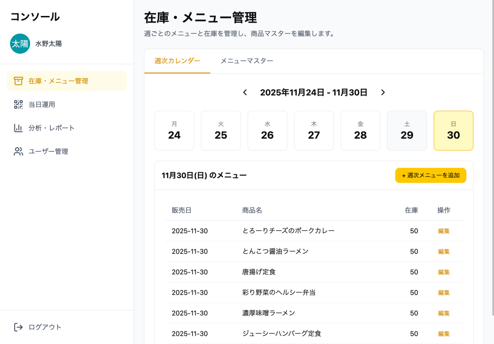
Task: Switch to the メニューマスター tab
Action: coord(247,61)
